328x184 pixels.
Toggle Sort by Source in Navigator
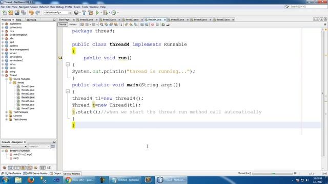pyautogui.click(x=49, y=168)
